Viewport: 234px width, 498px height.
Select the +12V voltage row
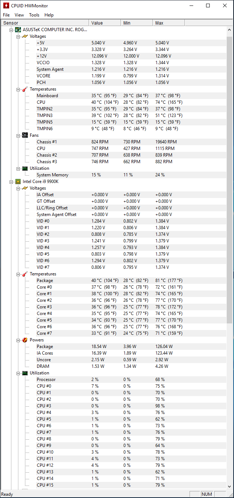(114, 56)
